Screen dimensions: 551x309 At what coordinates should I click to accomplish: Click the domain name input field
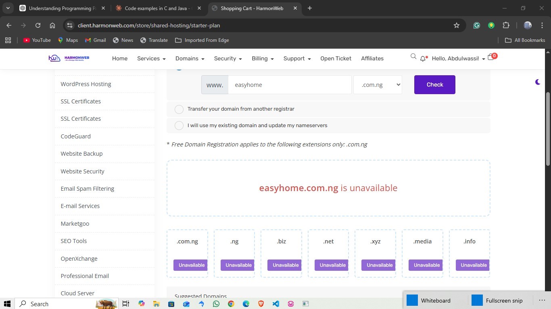pyautogui.click(x=290, y=84)
